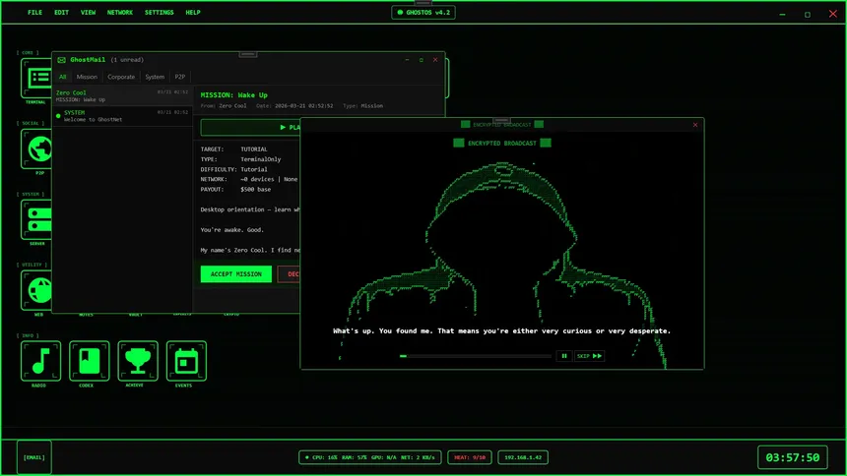
Task: Open the Settings menu
Action: coord(159,13)
